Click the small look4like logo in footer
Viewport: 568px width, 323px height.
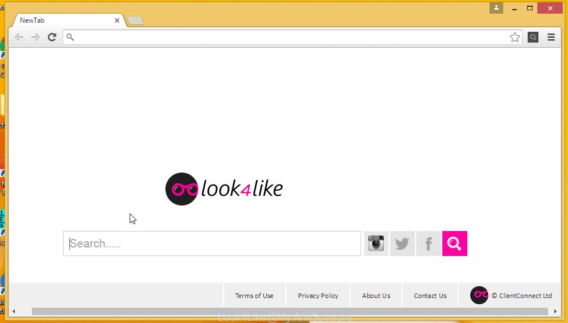(479, 295)
